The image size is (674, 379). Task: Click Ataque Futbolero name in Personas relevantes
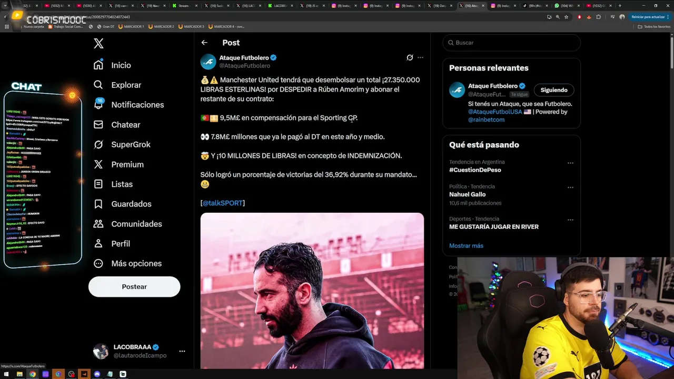pyautogui.click(x=493, y=86)
